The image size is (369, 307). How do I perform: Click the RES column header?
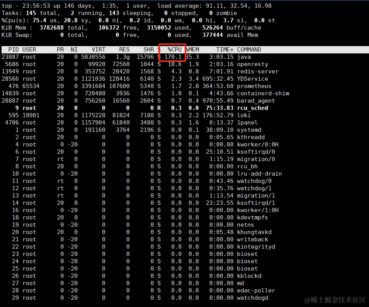[x=124, y=50]
